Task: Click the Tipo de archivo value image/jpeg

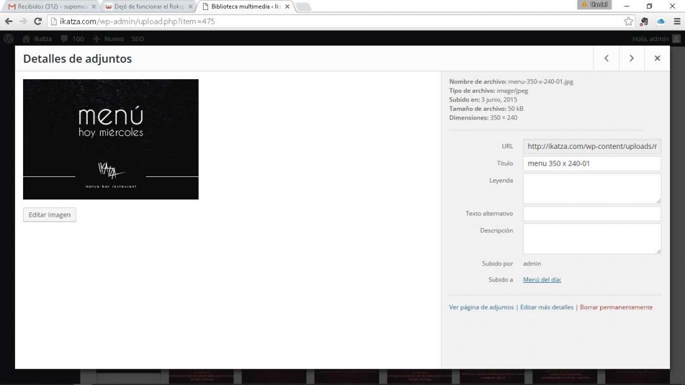Action: 512,90
